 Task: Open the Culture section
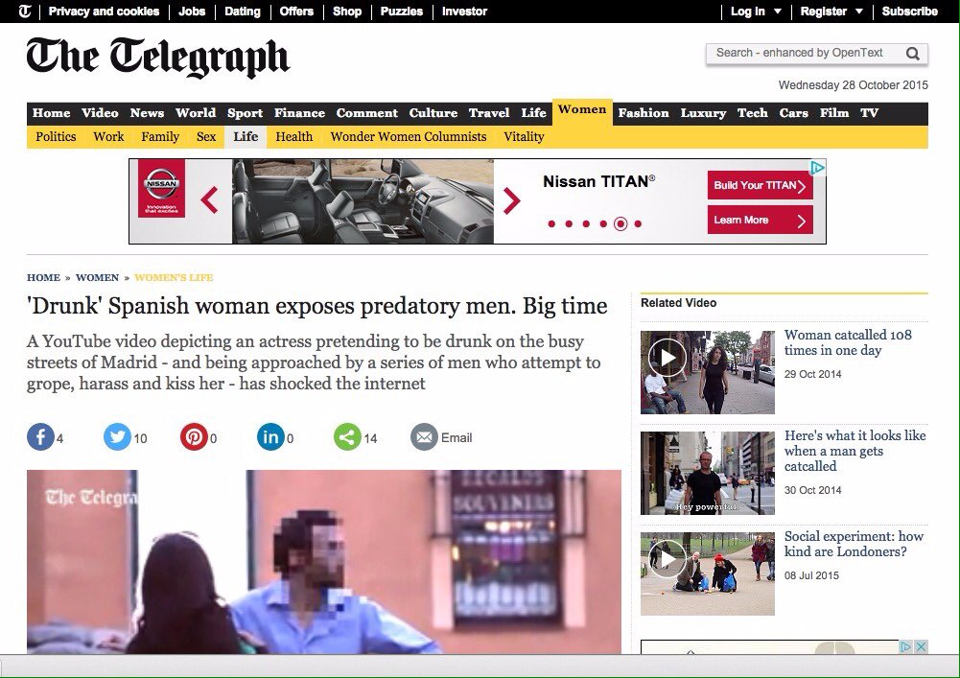433,113
